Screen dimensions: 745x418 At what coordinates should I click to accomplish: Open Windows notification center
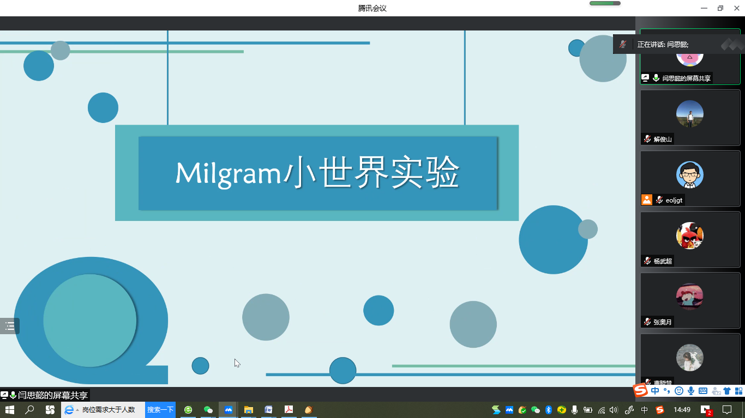click(x=726, y=410)
